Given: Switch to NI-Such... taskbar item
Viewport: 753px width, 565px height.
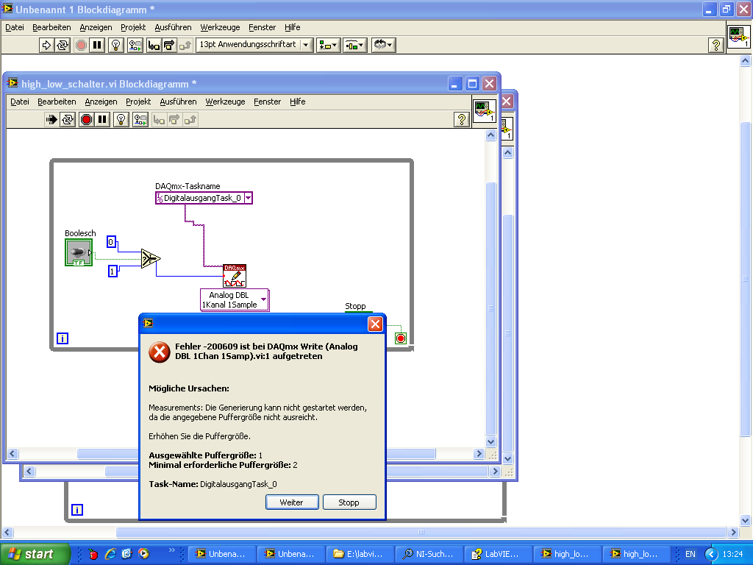Looking at the screenshot, I should click(x=429, y=554).
